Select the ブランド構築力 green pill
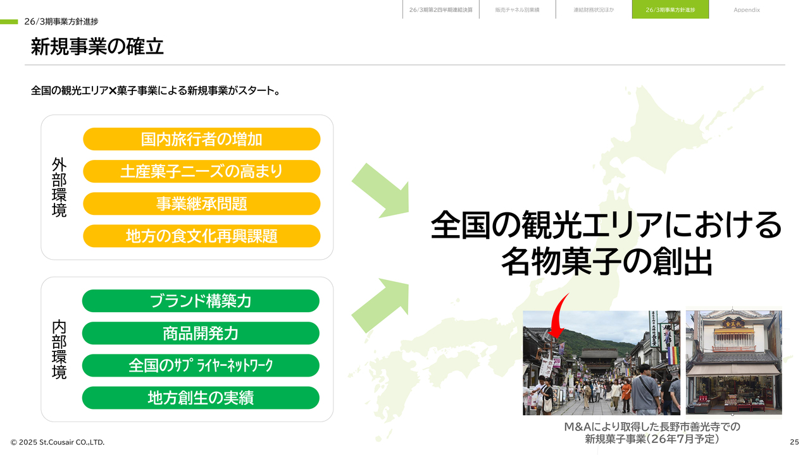This screenshot has height=455, width=810. pos(201,301)
